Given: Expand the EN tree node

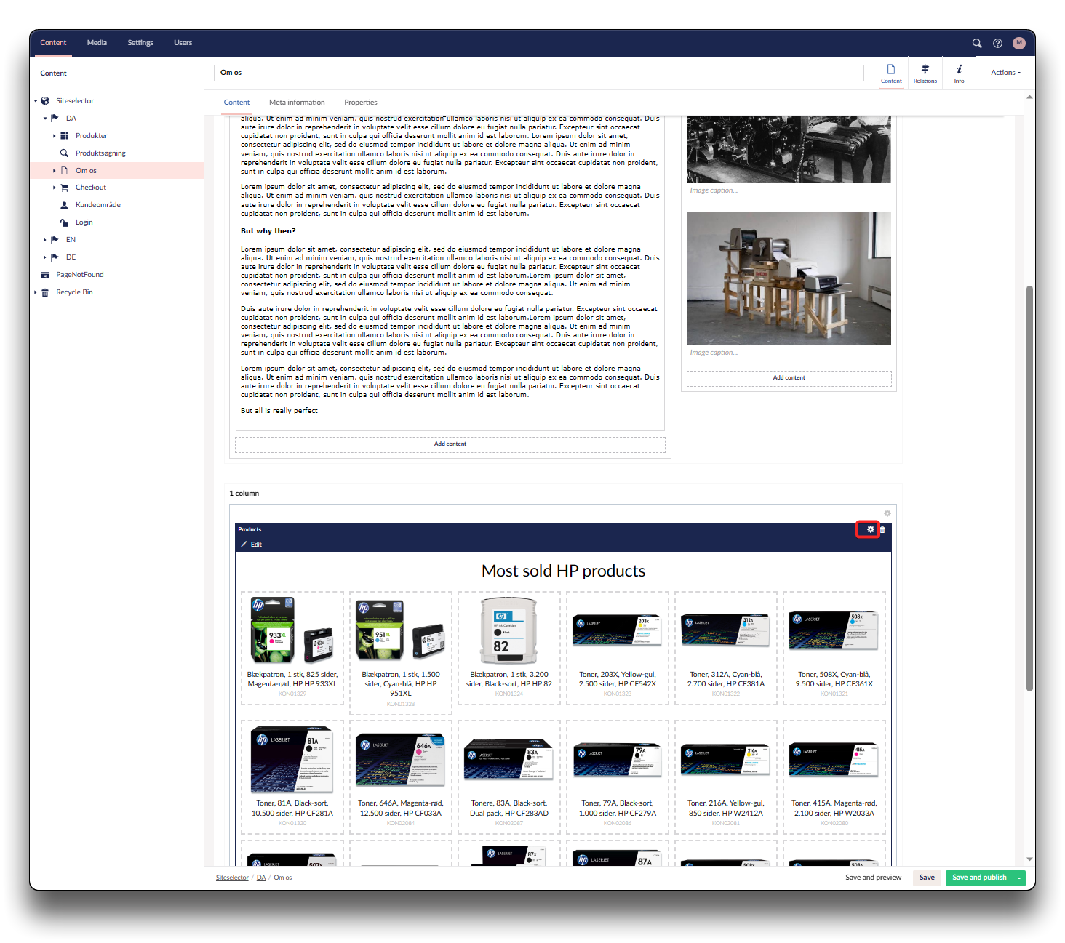Looking at the screenshot, I should point(45,240).
